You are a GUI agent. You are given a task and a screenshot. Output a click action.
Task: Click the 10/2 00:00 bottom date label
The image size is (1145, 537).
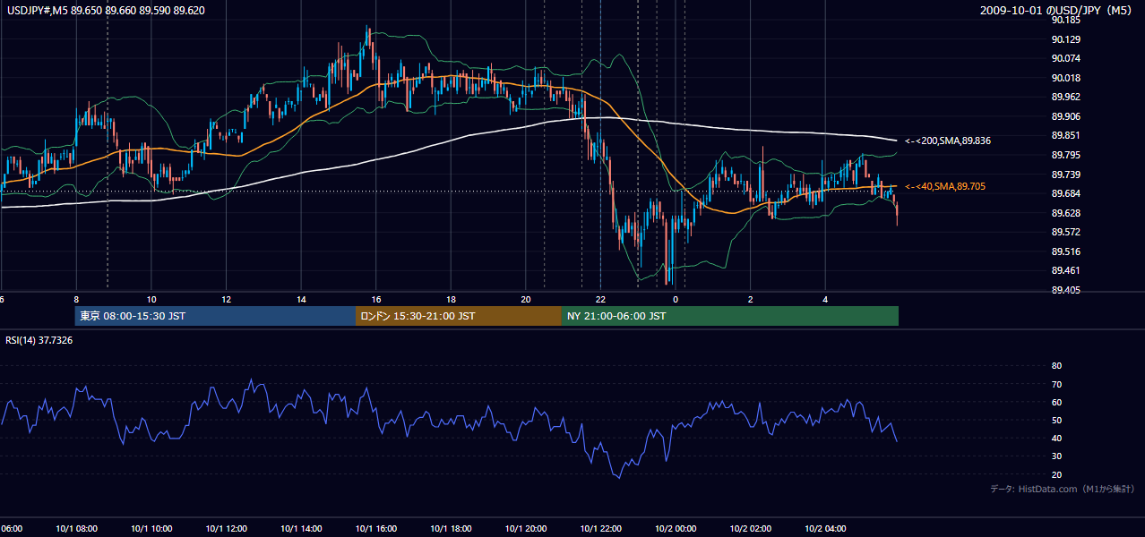[676, 529]
